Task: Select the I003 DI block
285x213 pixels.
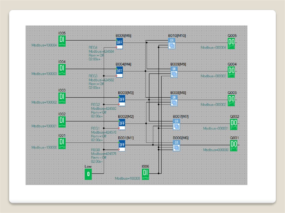Action: coord(62,98)
